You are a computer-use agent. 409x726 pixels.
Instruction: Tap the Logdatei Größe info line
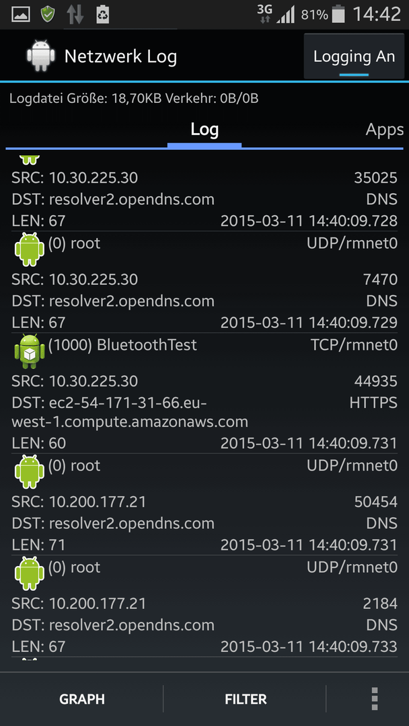135,98
